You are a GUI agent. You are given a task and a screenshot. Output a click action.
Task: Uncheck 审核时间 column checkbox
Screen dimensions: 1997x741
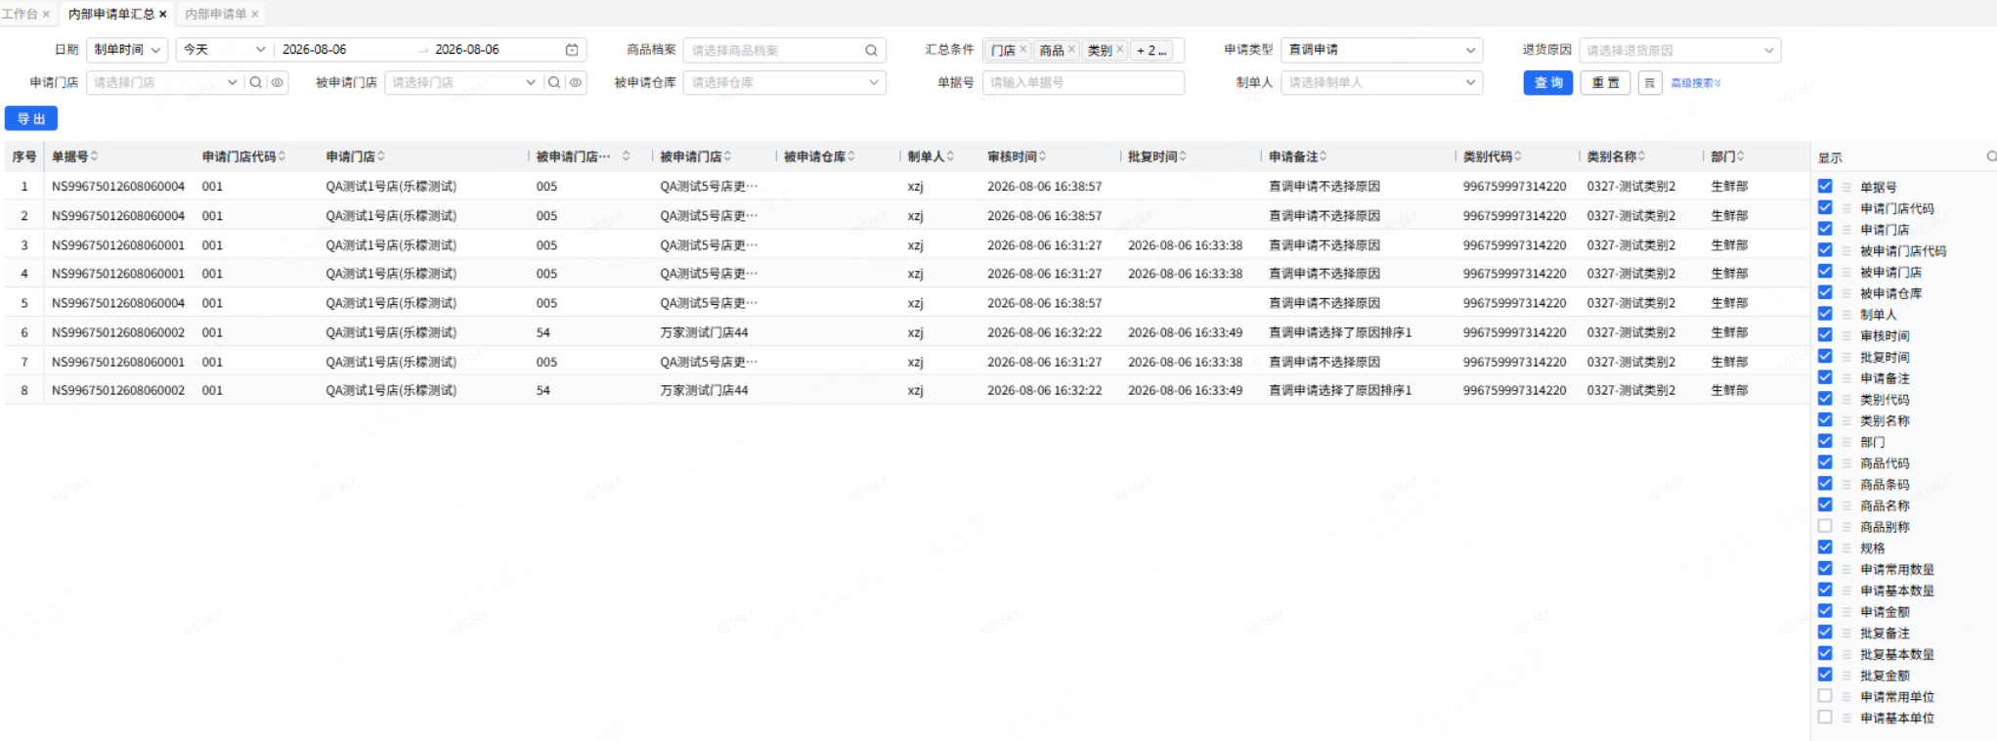coord(1825,334)
